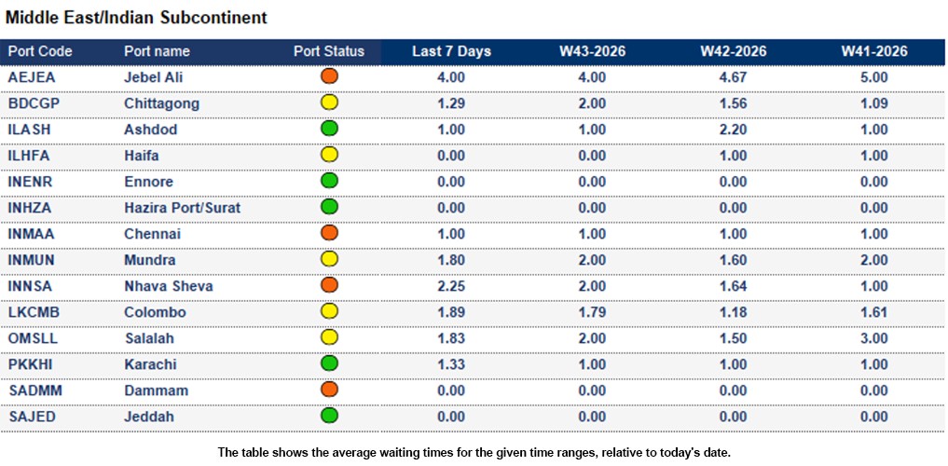Select port code INHZA
This screenshot has width=948, height=466.
(x=30, y=208)
